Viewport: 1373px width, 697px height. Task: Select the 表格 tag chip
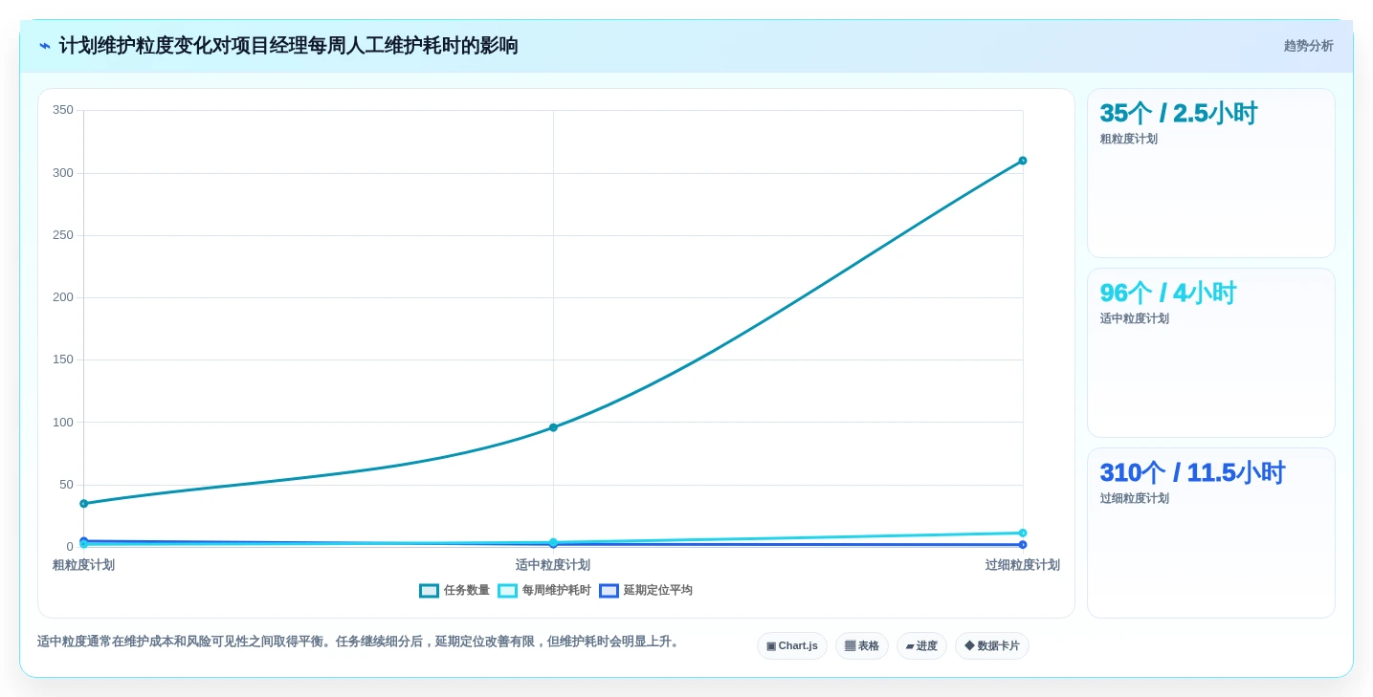point(862,646)
